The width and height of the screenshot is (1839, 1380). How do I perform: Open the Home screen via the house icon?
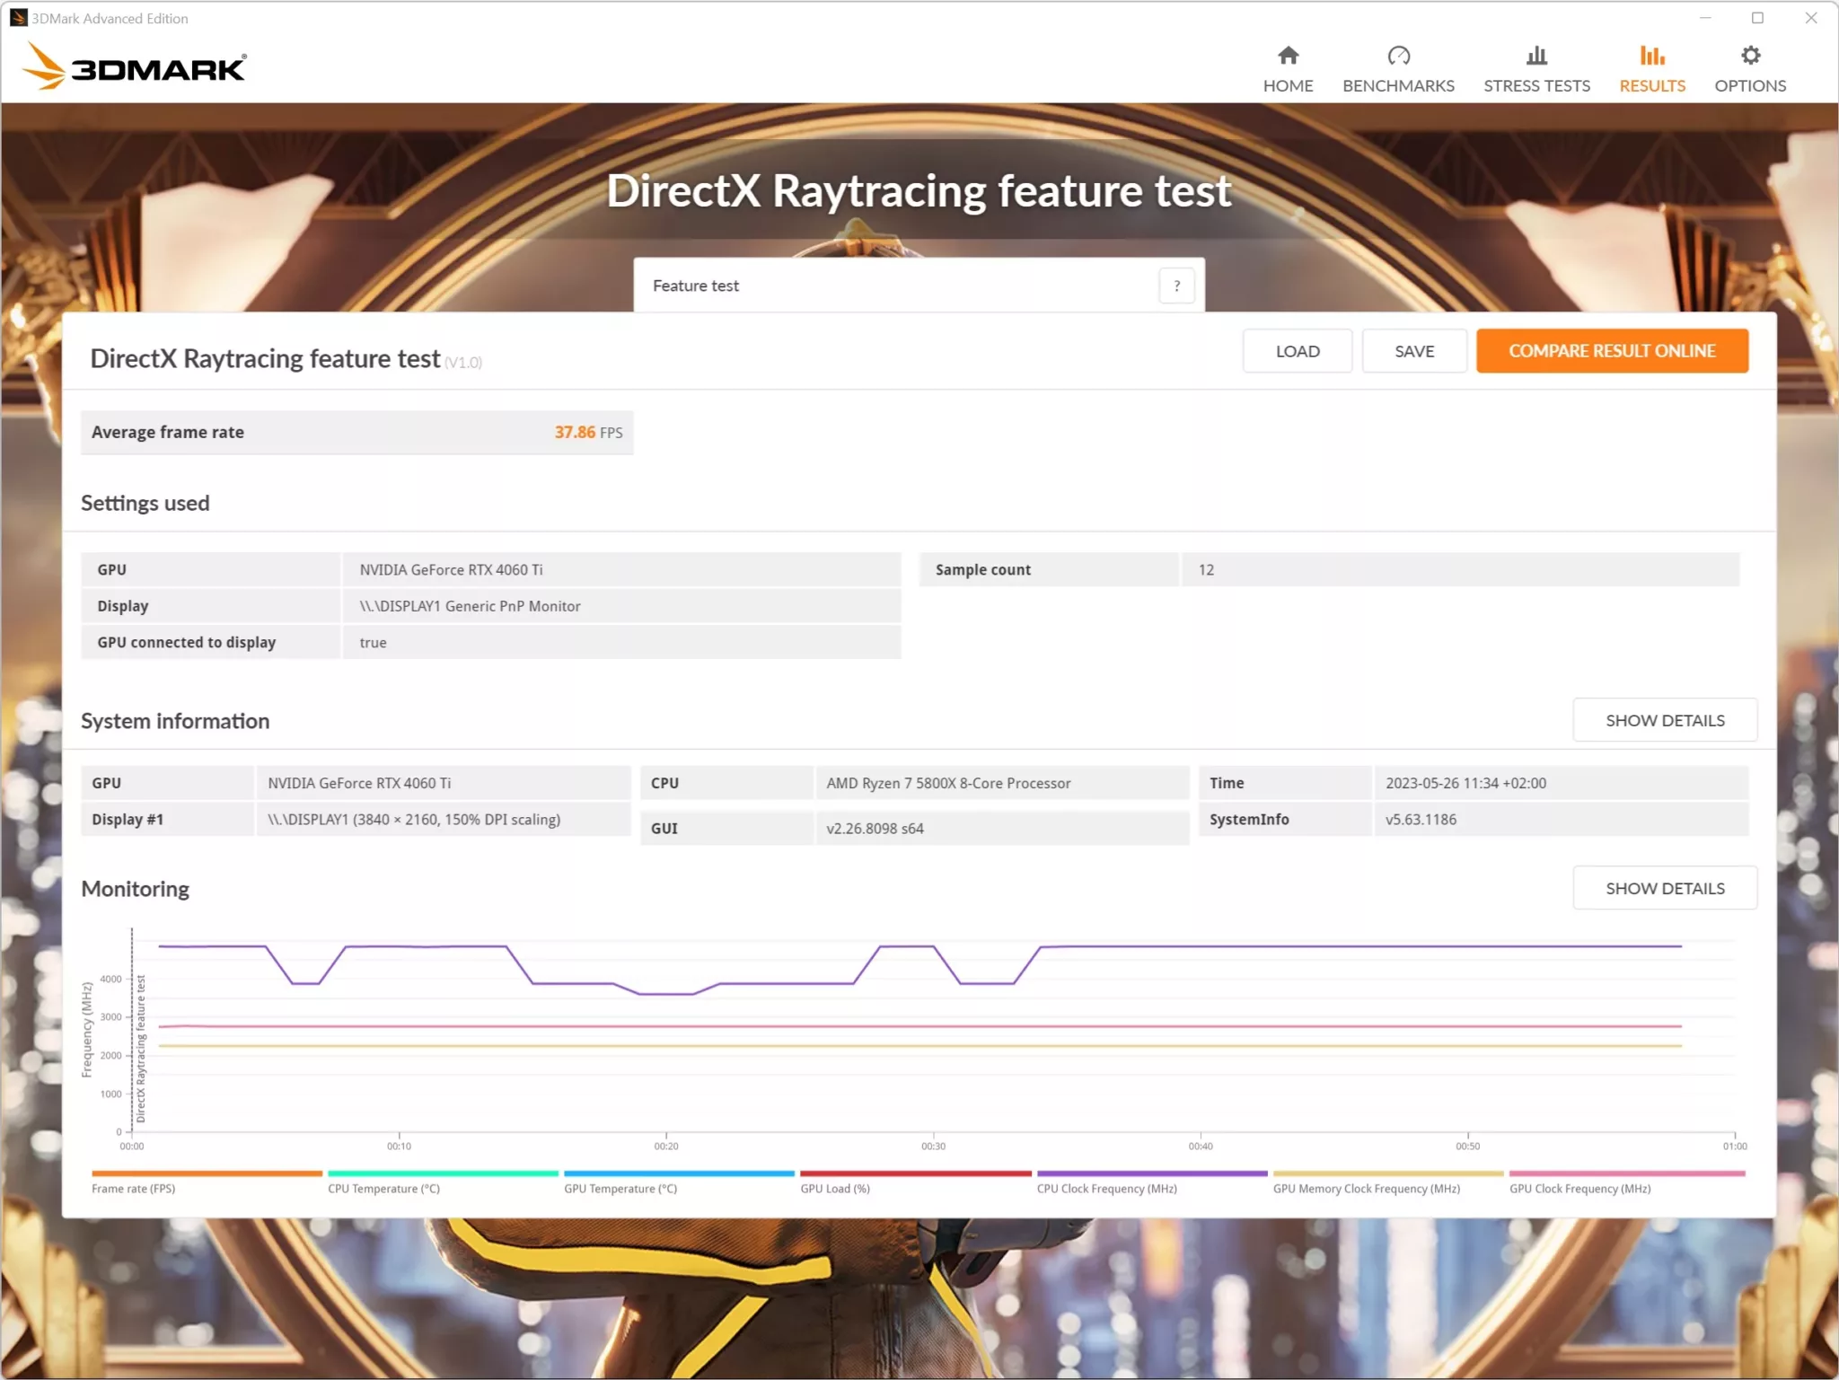pos(1287,56)
